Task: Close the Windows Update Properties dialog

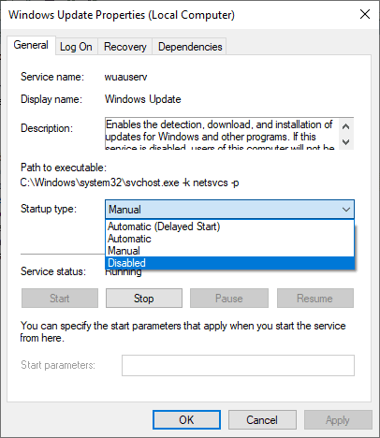Action: pos(365,14)
